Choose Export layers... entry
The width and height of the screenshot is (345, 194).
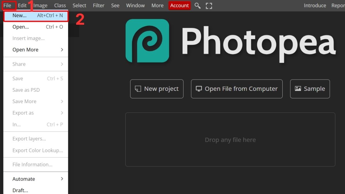coord(36,139)
